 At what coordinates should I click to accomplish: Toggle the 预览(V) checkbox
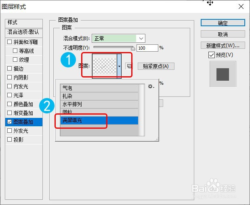pos(211,55)
